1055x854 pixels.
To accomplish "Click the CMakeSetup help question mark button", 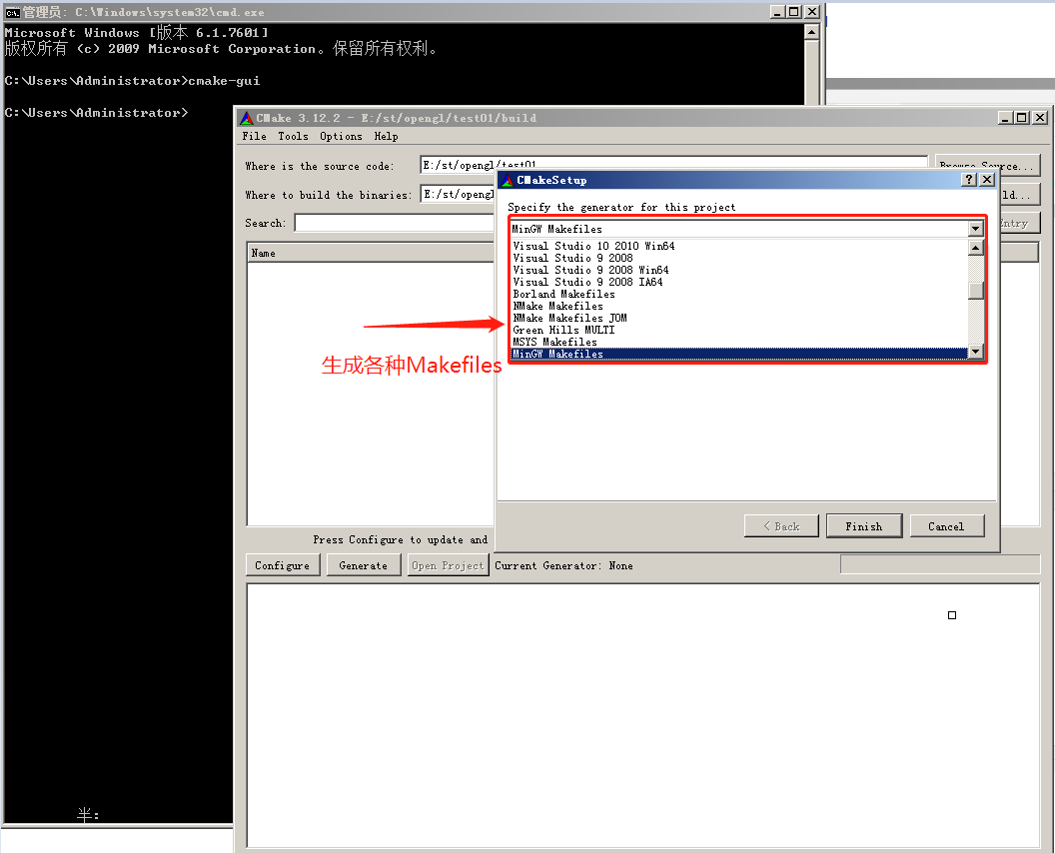I will (969, 180).
